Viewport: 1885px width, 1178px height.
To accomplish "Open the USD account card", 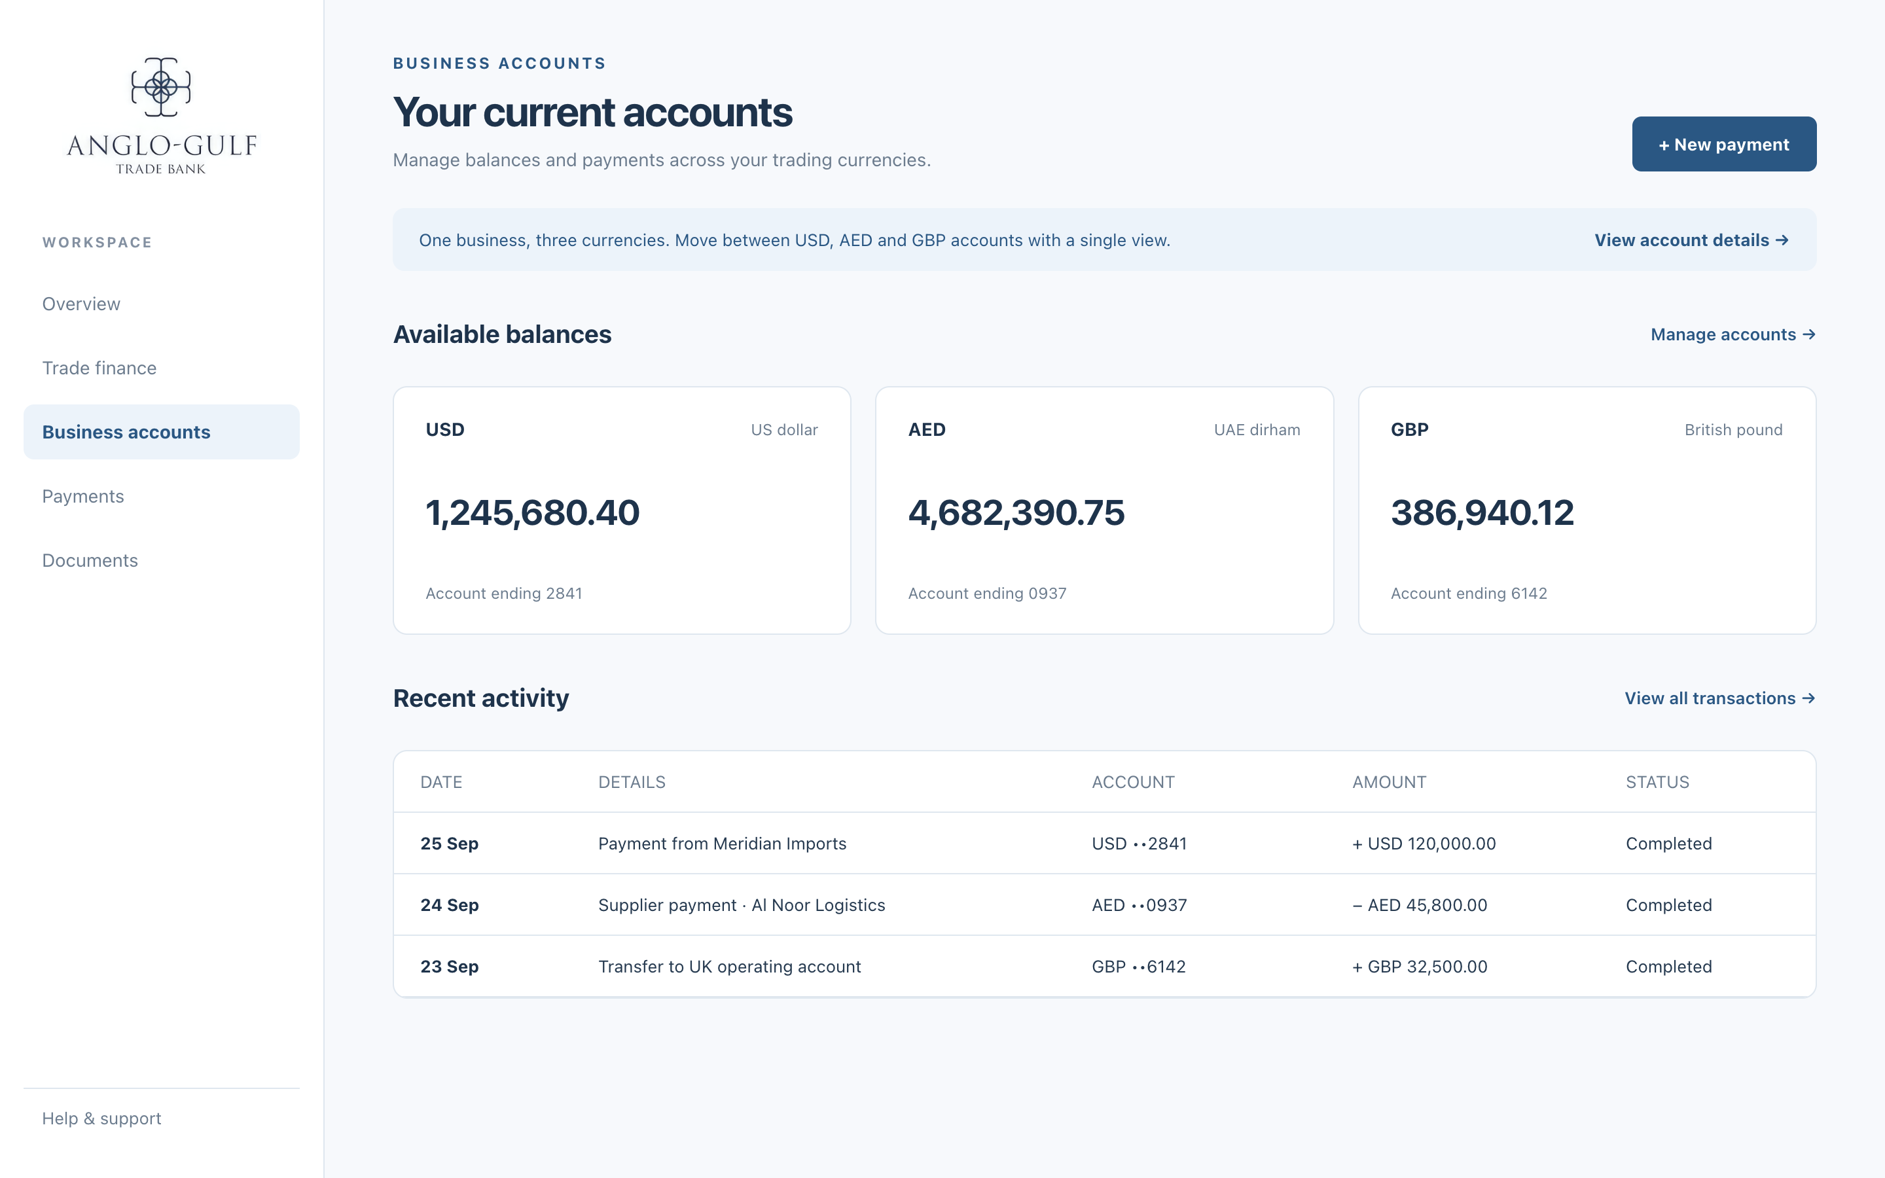I will (622, 510).
